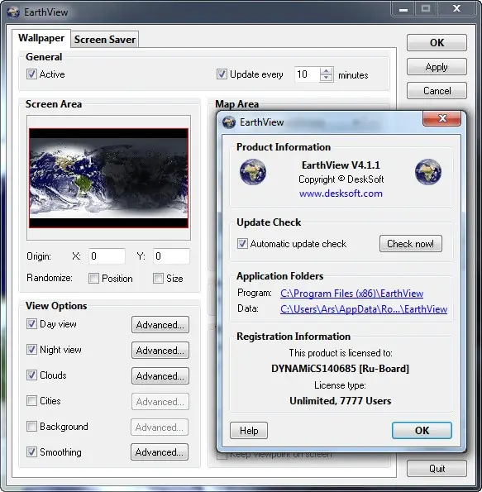The height and width of the screenshot is (492, 482).
Task: Open the www.desksoft.com link
Action: coord(341,193)
